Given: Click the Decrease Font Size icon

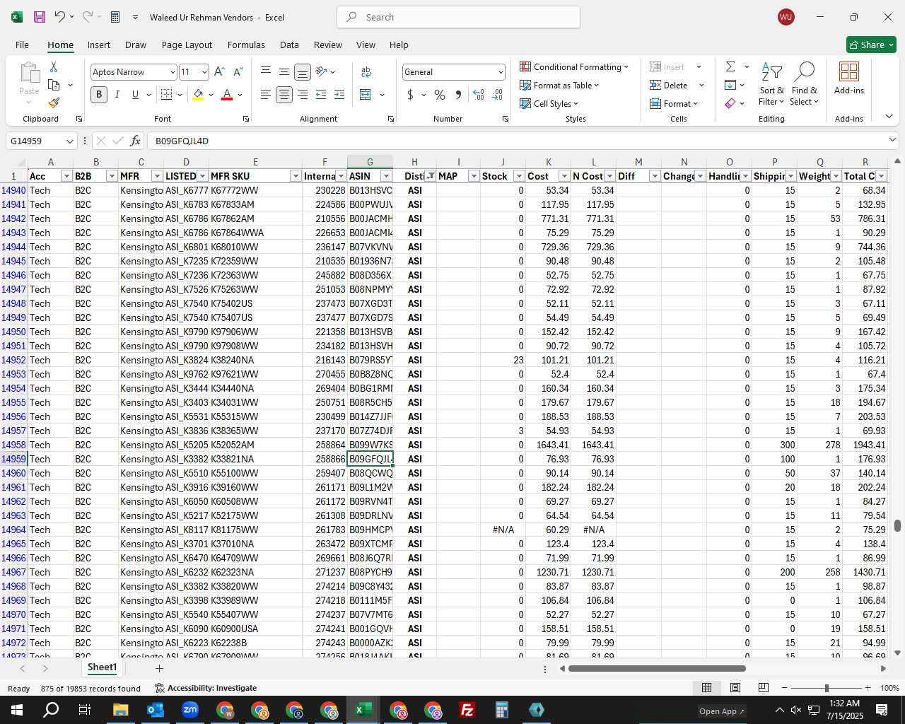Looking at the screenshot, I should pyautogui.click(x=238, y=72).
